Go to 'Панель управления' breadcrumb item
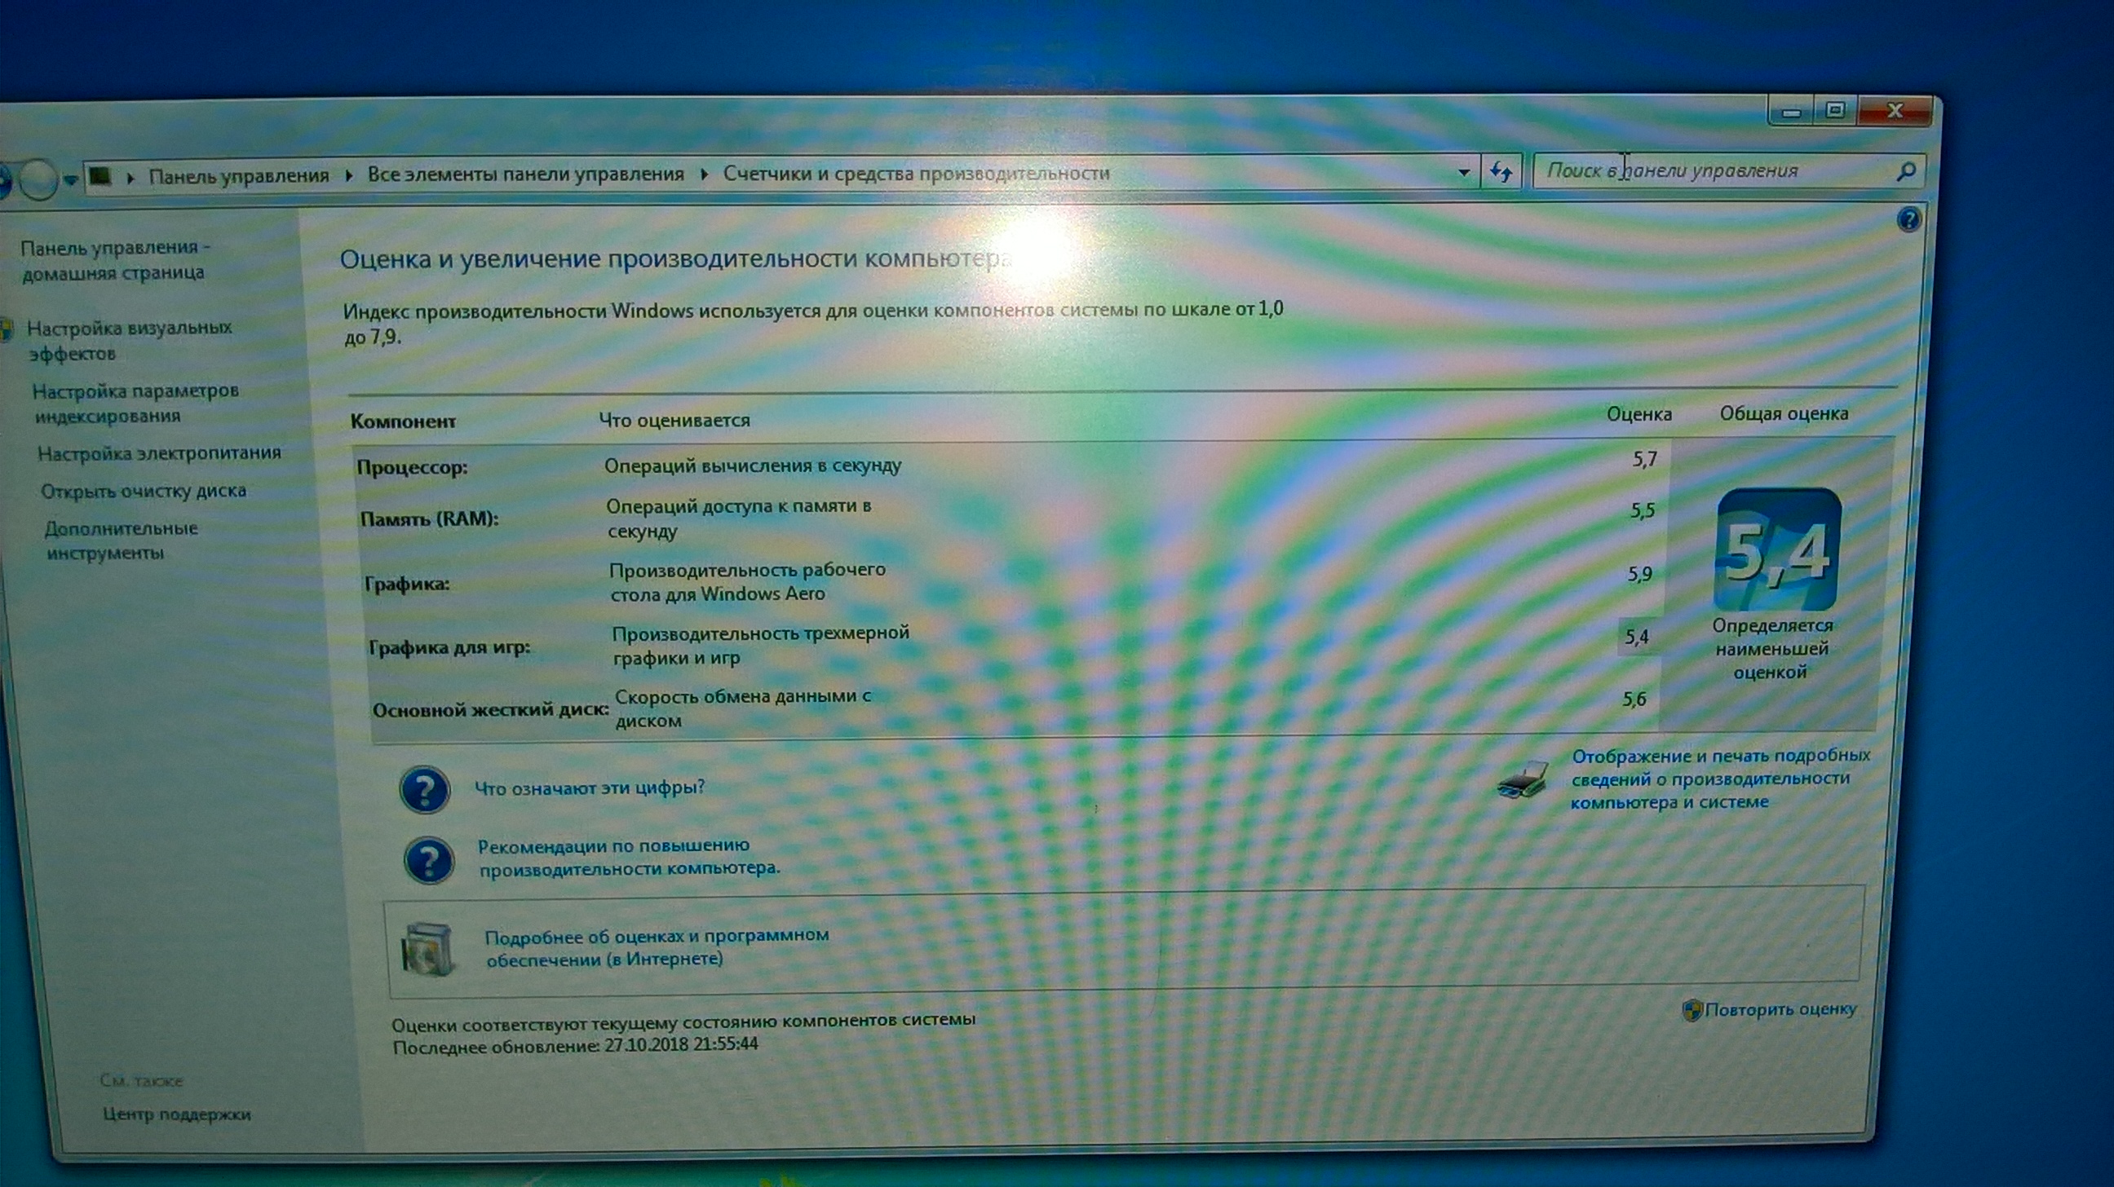Viewport: 2114px width, 1187px height. coord(238,175)
